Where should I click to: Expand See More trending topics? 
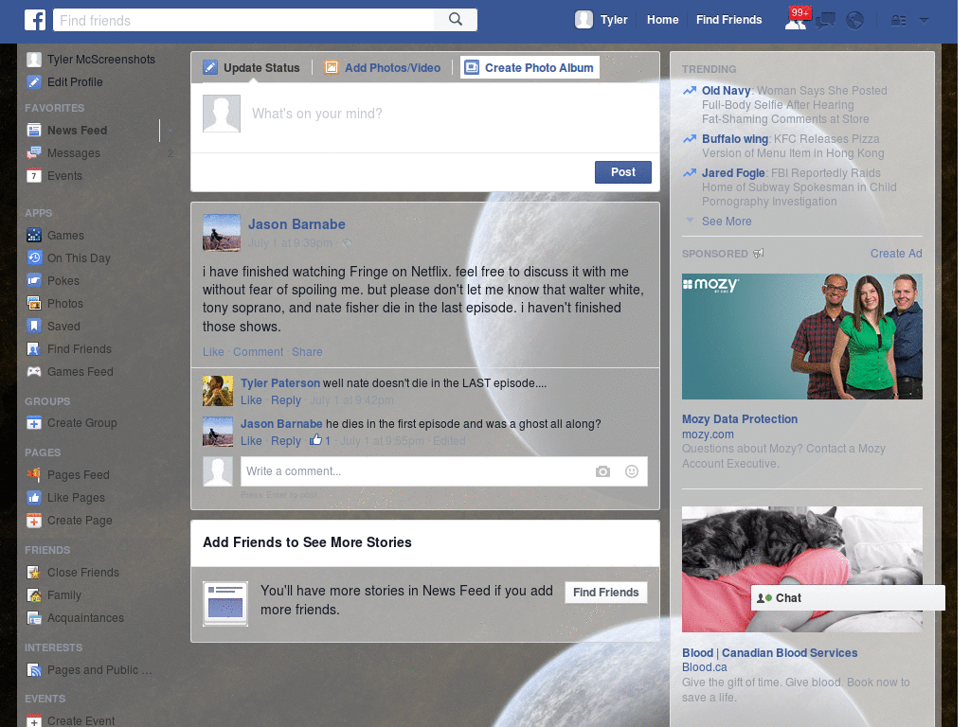727,222
